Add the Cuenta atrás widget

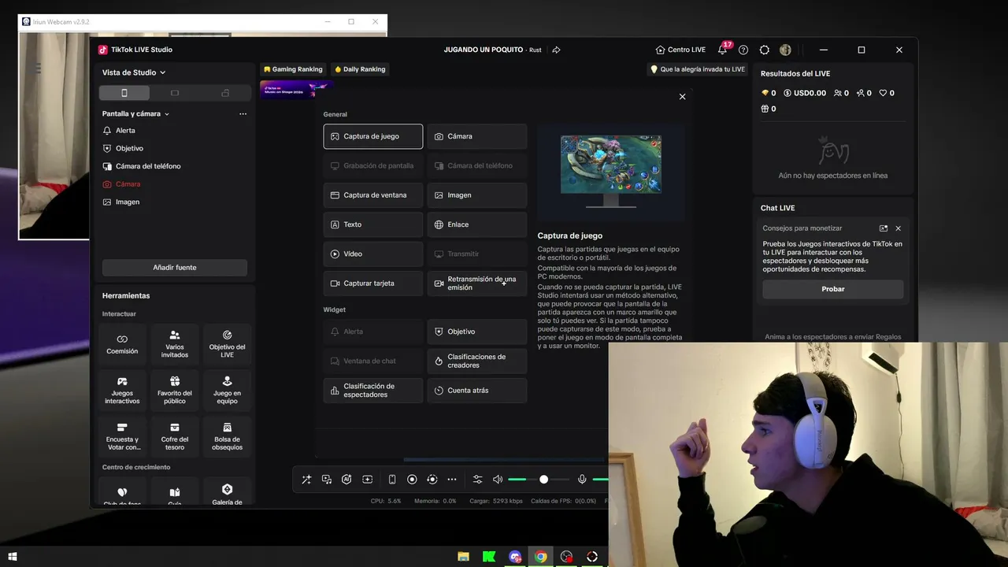coord(477,391)
